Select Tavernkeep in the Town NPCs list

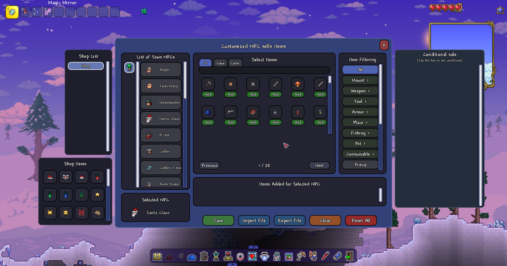pyautogui.click(x=161, y=86)
